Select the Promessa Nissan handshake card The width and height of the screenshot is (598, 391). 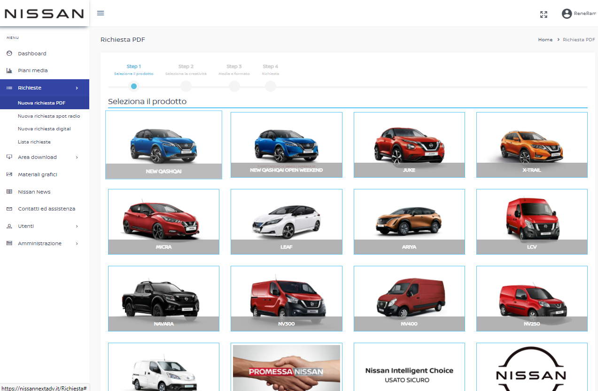287,367
